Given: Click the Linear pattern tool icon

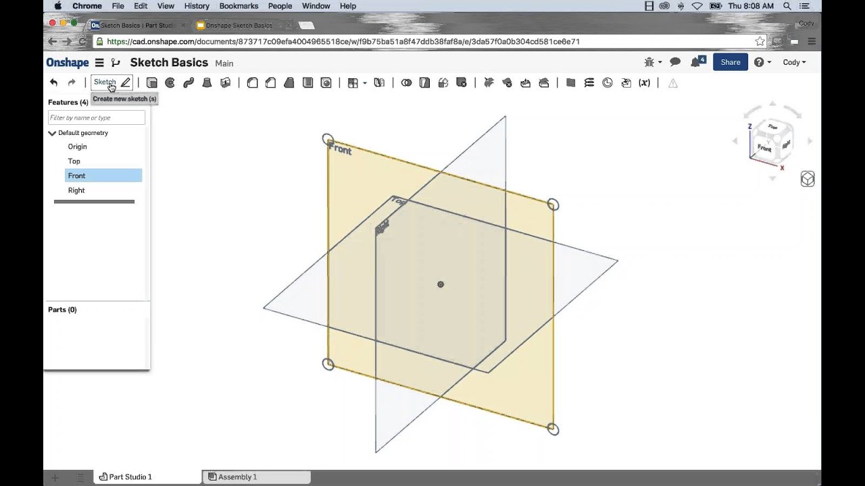Looking at the screenshot, I should [353, 83].
